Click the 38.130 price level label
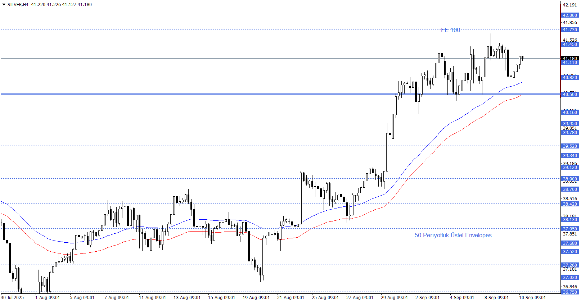The image size is (581, 302). coord(570,220)
